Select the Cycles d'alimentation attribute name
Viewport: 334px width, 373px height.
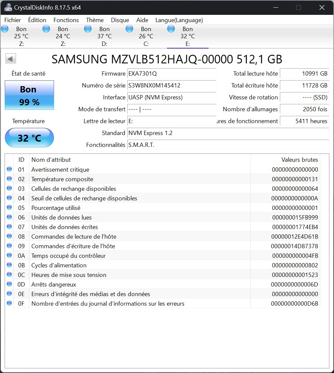(x=59, y=265)
